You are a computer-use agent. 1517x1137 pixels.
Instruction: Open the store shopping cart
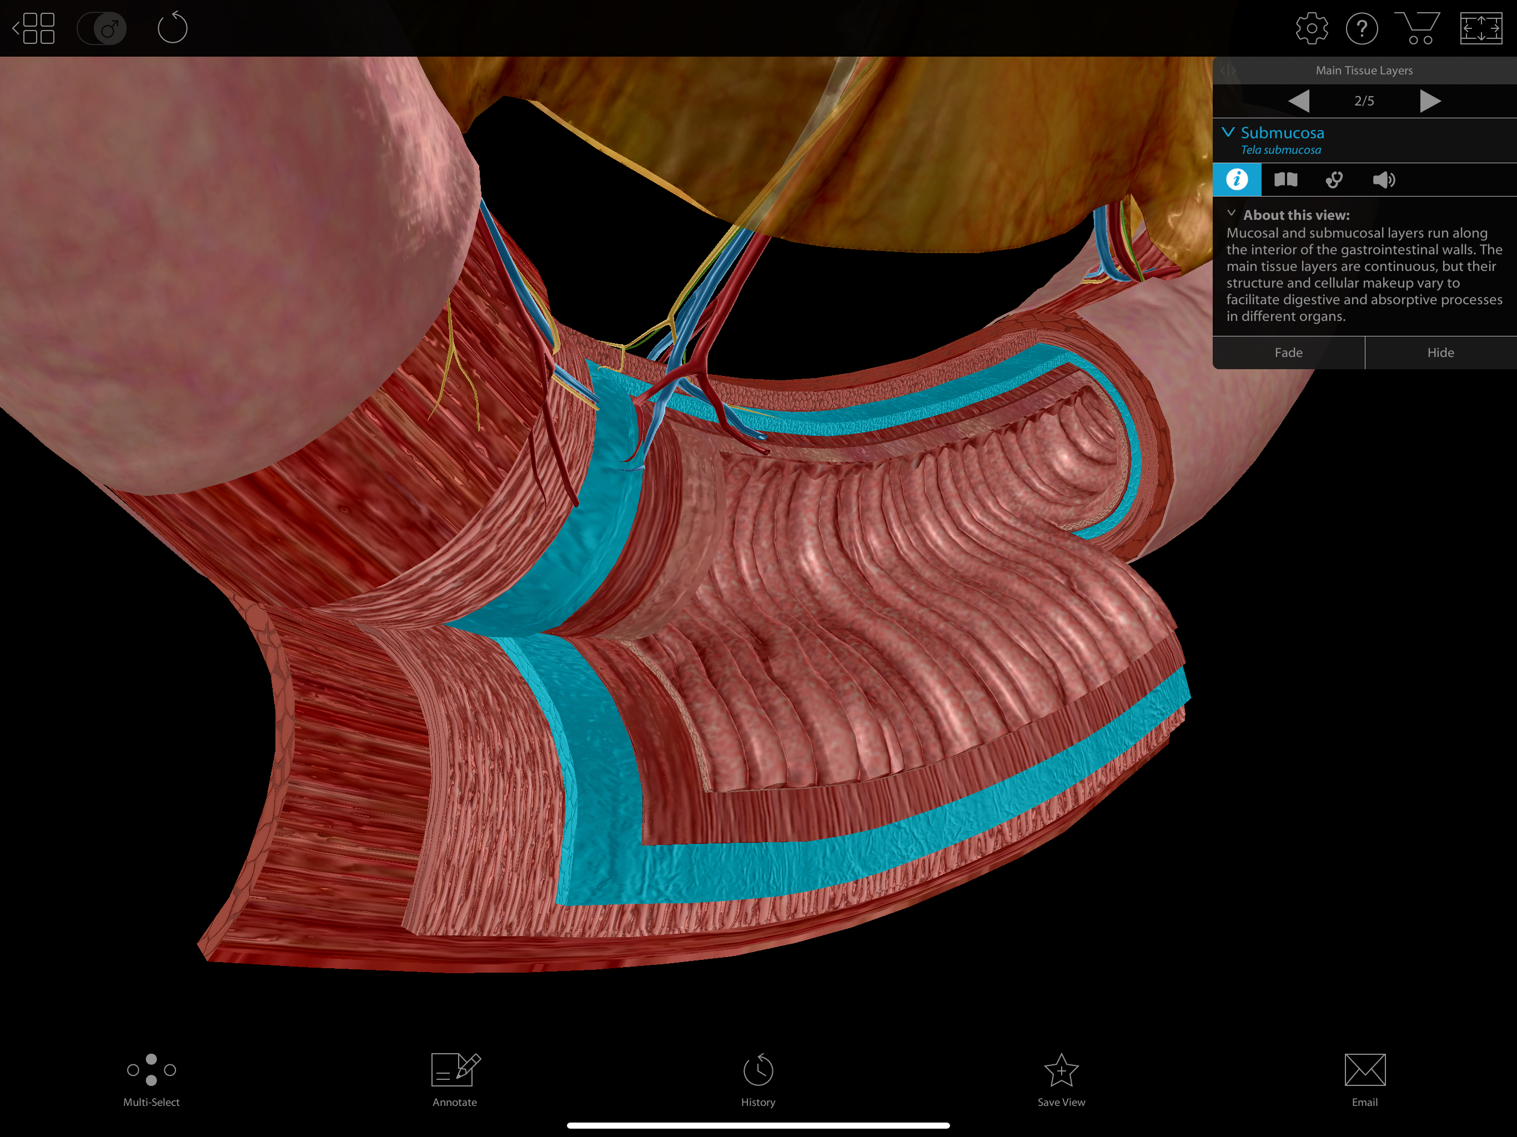(x=1418, y=28)
